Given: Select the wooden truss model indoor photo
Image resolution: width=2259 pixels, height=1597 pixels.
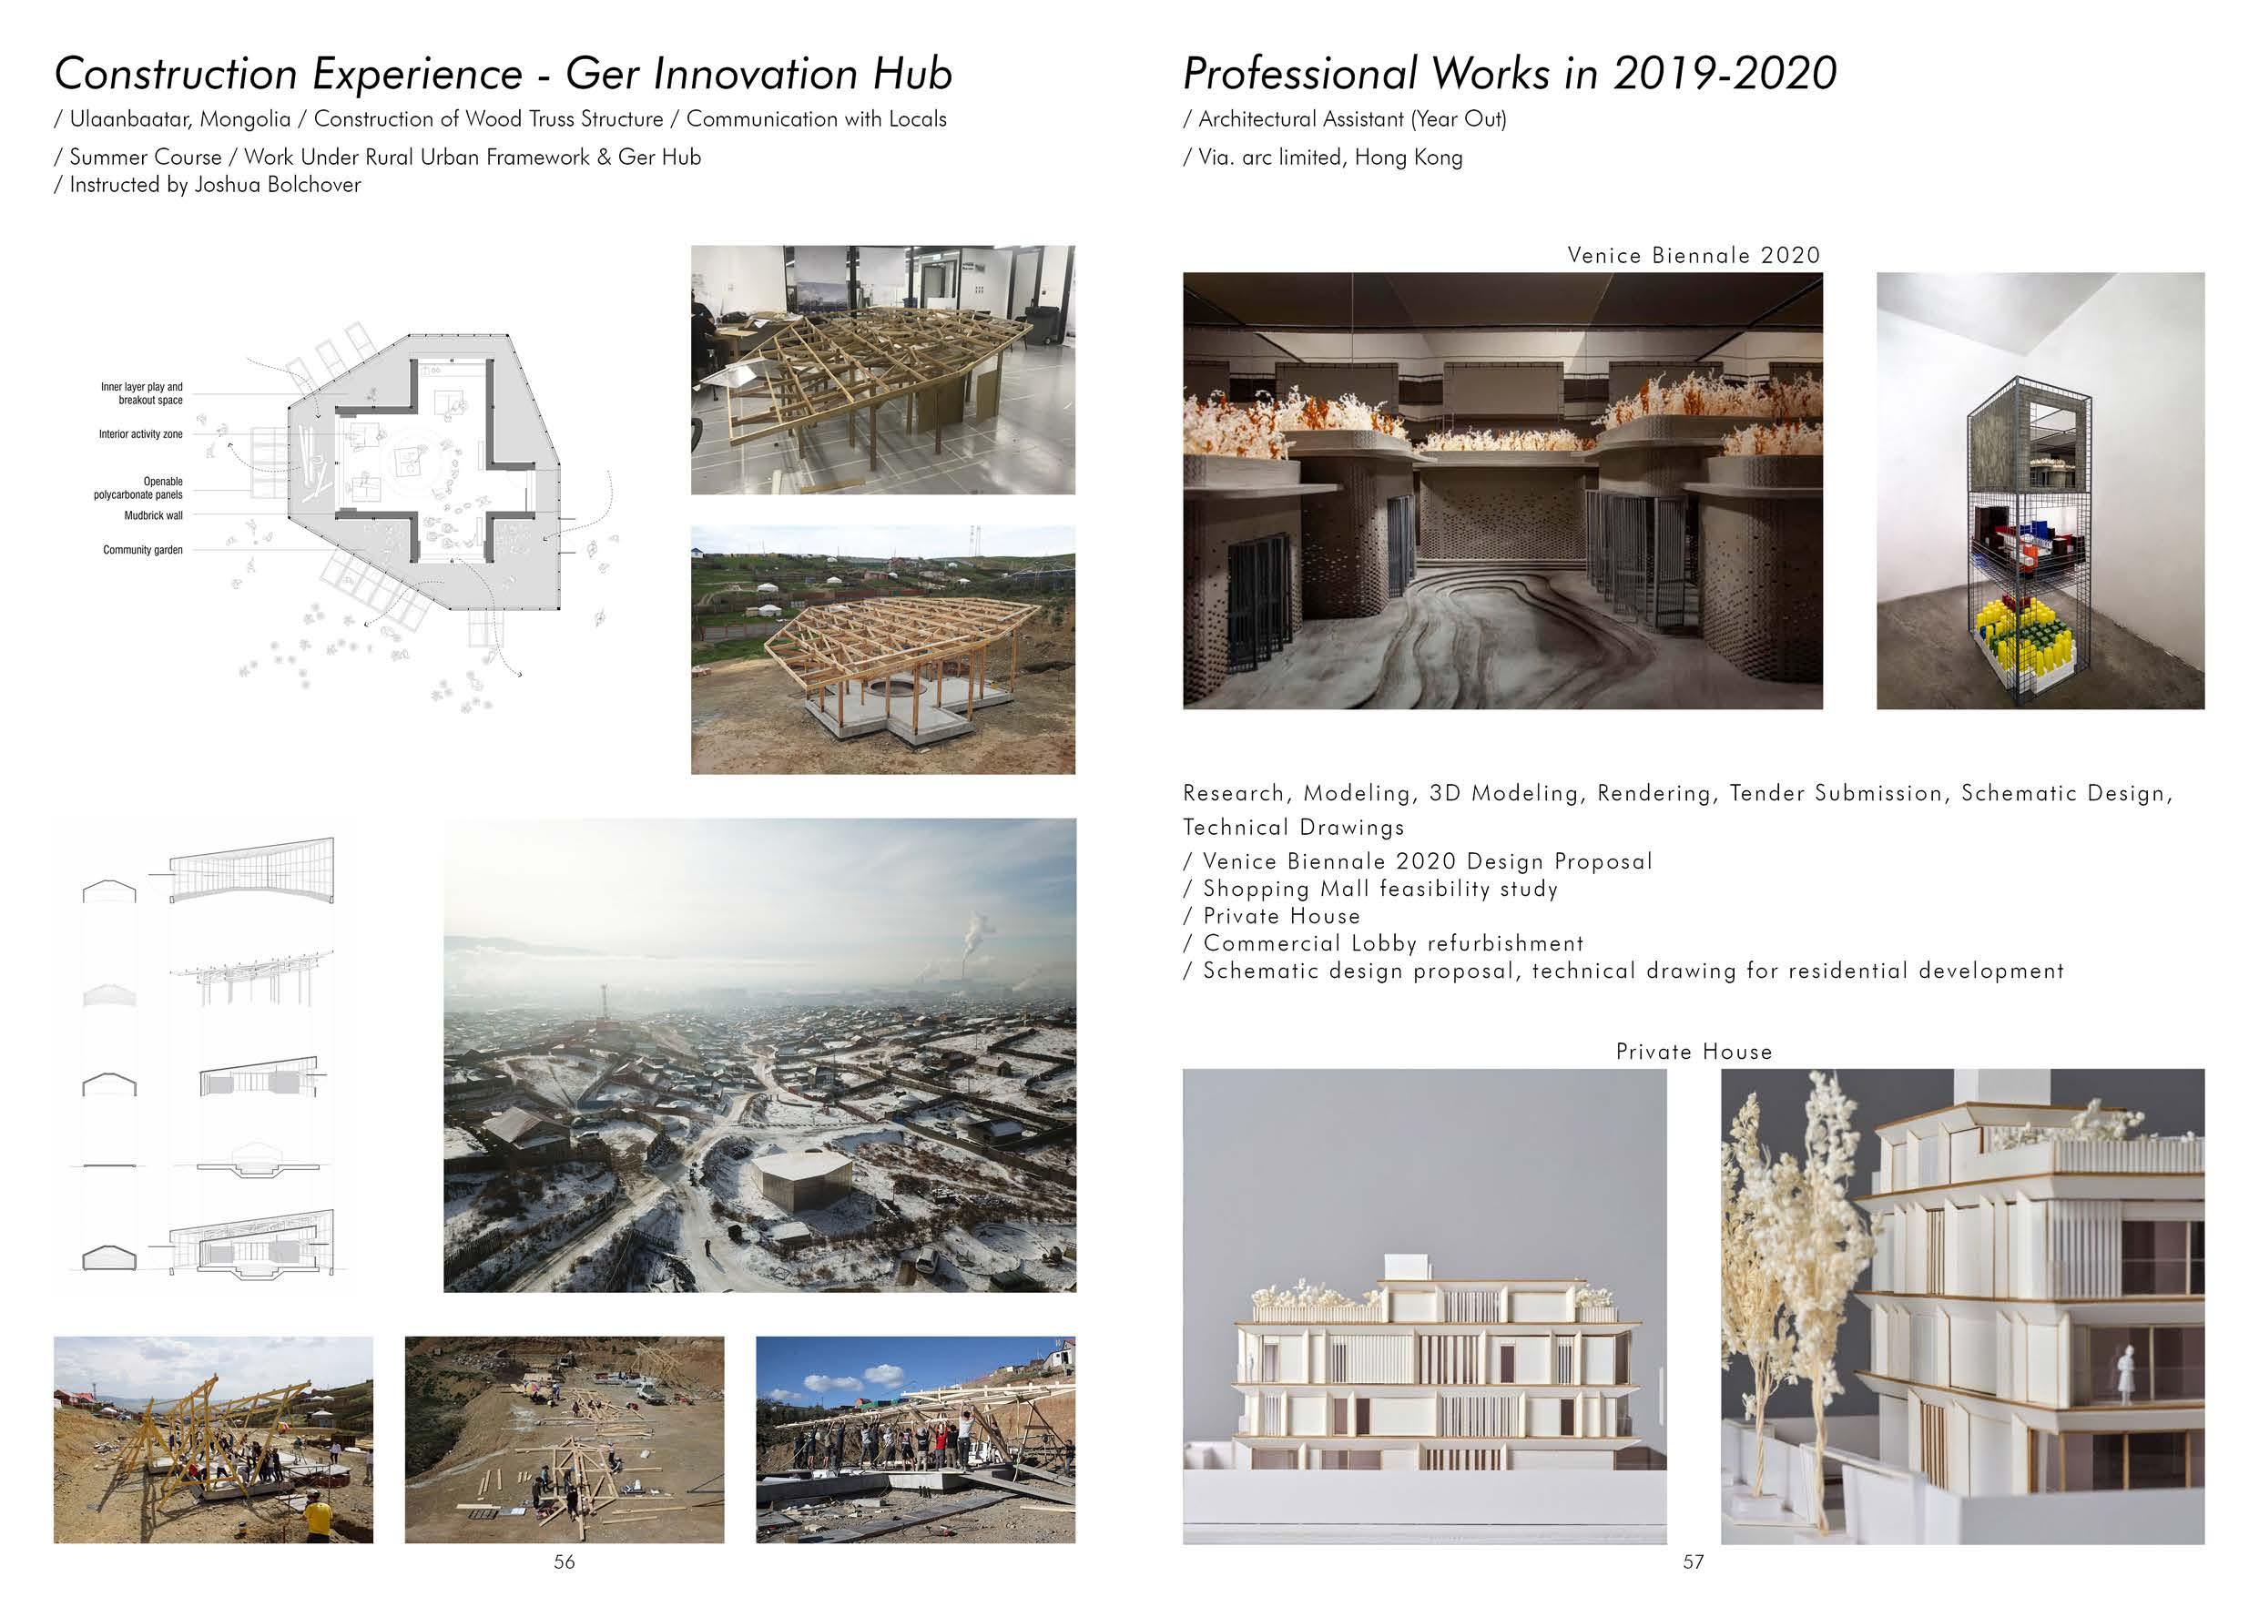Looking at the screenshot, I should pyautogui.click(x=882, y=369).
